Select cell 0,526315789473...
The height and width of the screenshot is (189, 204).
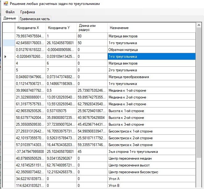pyautogui.click(x=61, y=138)
